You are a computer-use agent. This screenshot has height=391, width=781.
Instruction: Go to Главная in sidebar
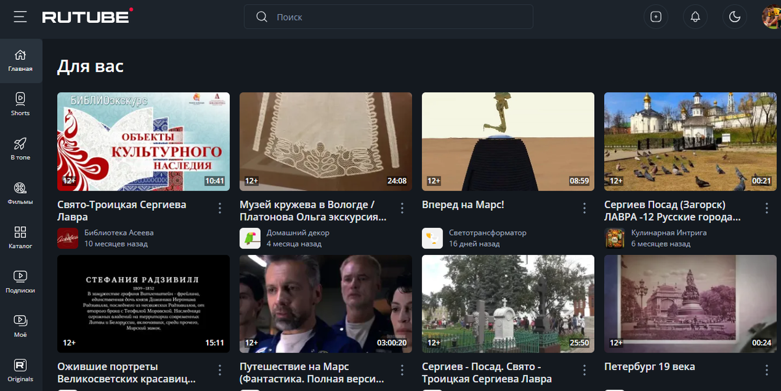tap(20, 61)
